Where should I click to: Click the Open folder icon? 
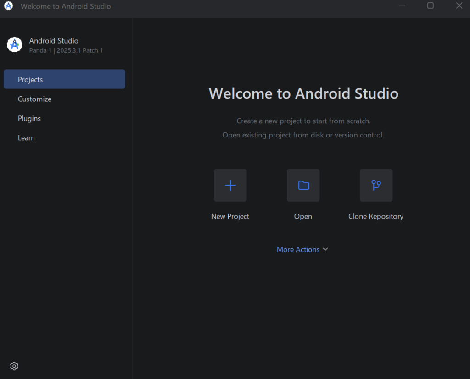pyautogui.click(x=303, y=185)
